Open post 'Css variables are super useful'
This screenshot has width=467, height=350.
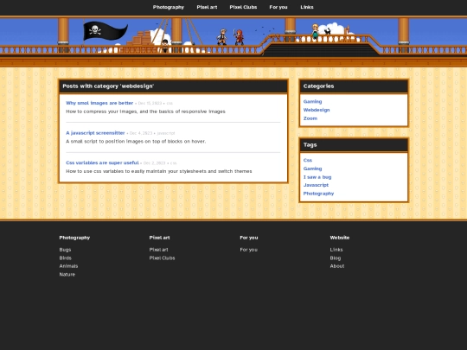coord(102,162)
